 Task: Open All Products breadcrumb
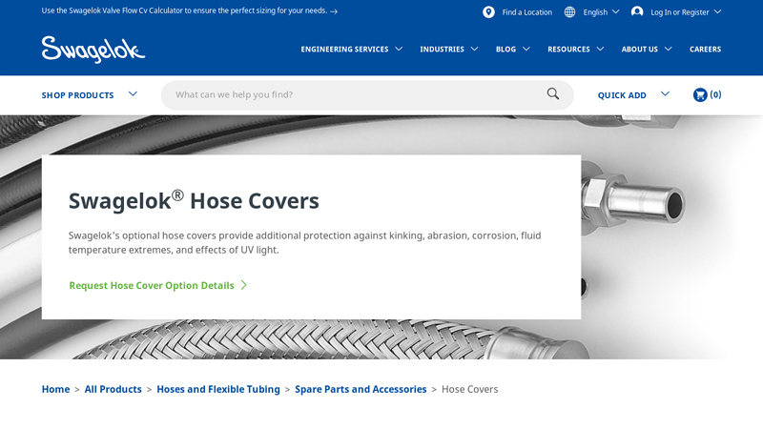(x=113, y=389)
